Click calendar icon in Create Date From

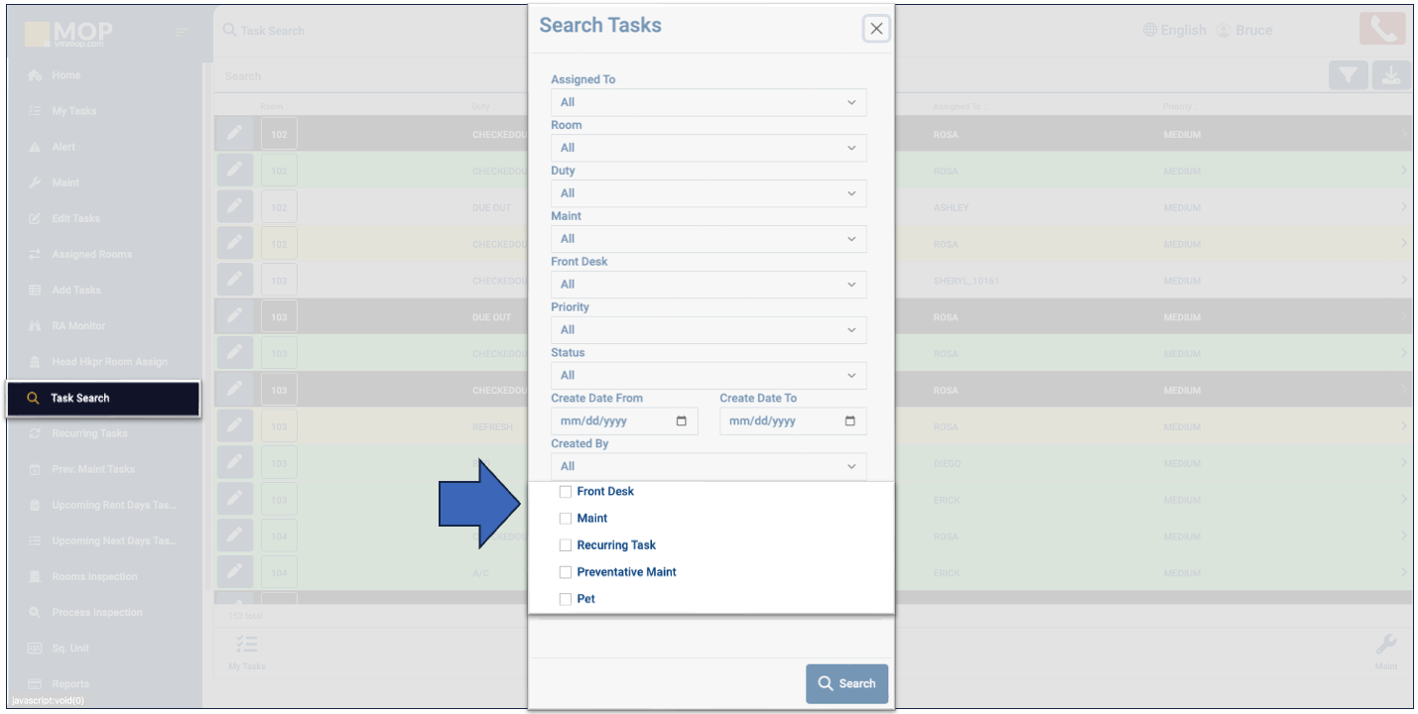click(681, 420)
